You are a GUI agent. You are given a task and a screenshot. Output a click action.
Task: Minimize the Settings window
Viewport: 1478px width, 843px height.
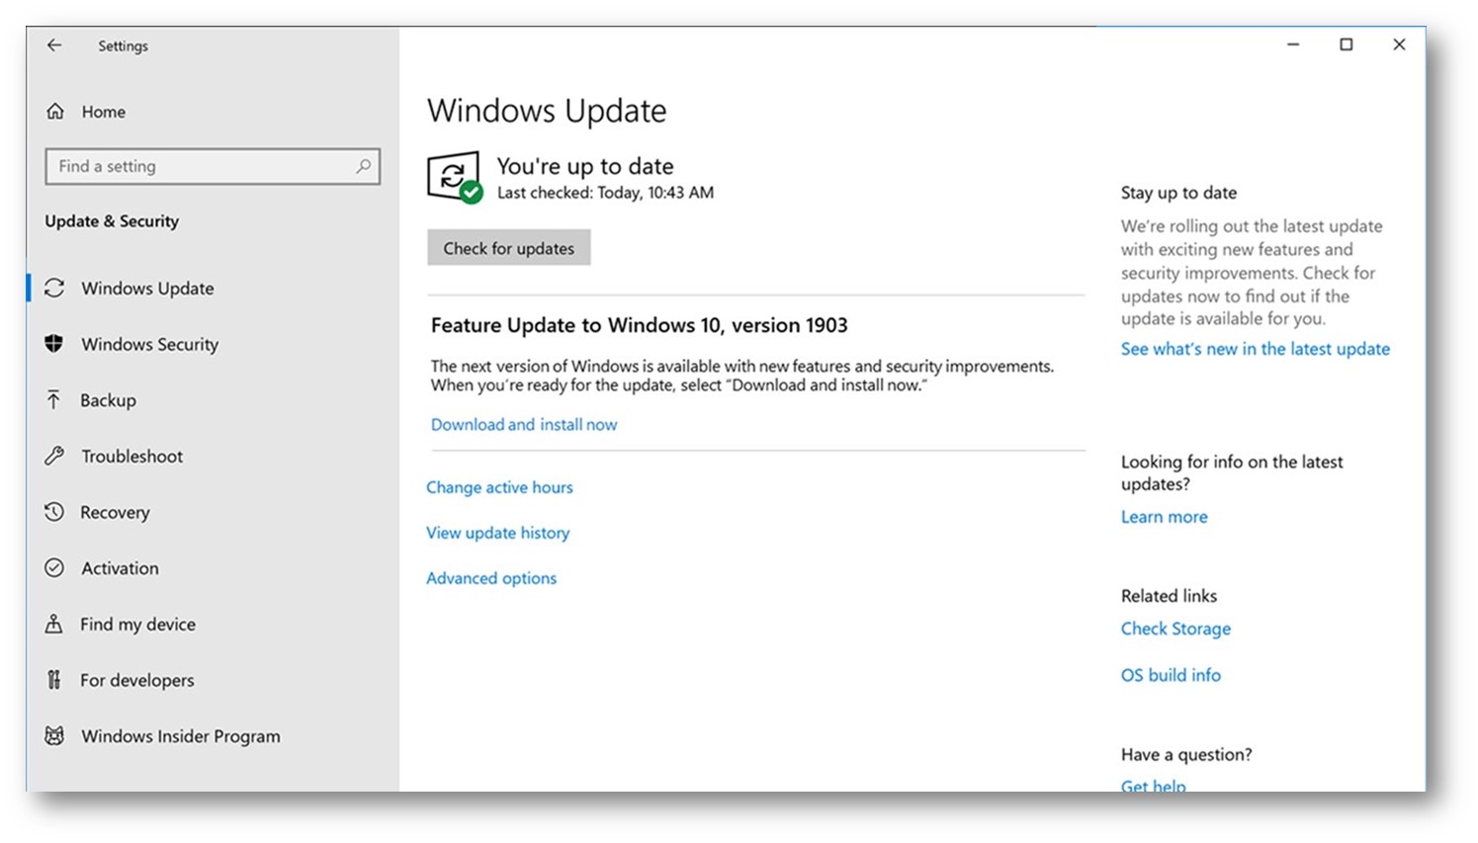[x=1293, y=44]
